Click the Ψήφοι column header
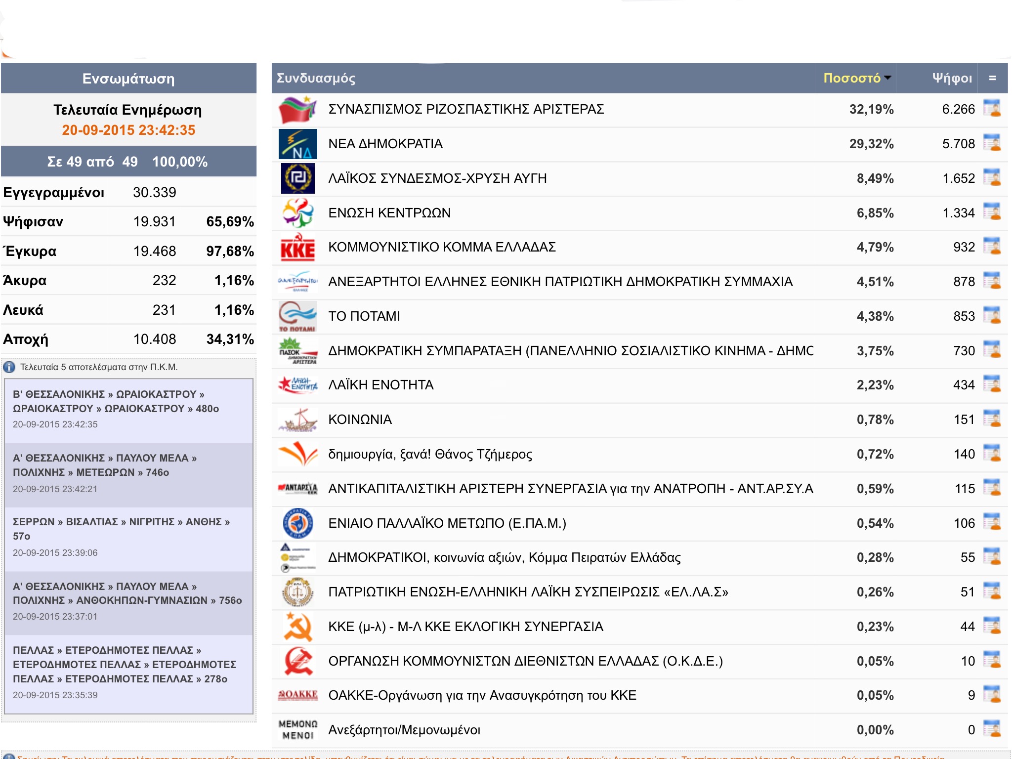This screenshot has height=759, width=1012. click(x=952, y=78)
